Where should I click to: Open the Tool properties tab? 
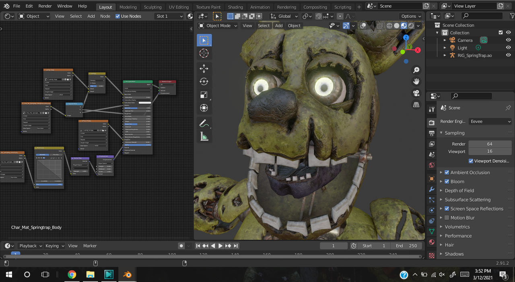(432, 109)
